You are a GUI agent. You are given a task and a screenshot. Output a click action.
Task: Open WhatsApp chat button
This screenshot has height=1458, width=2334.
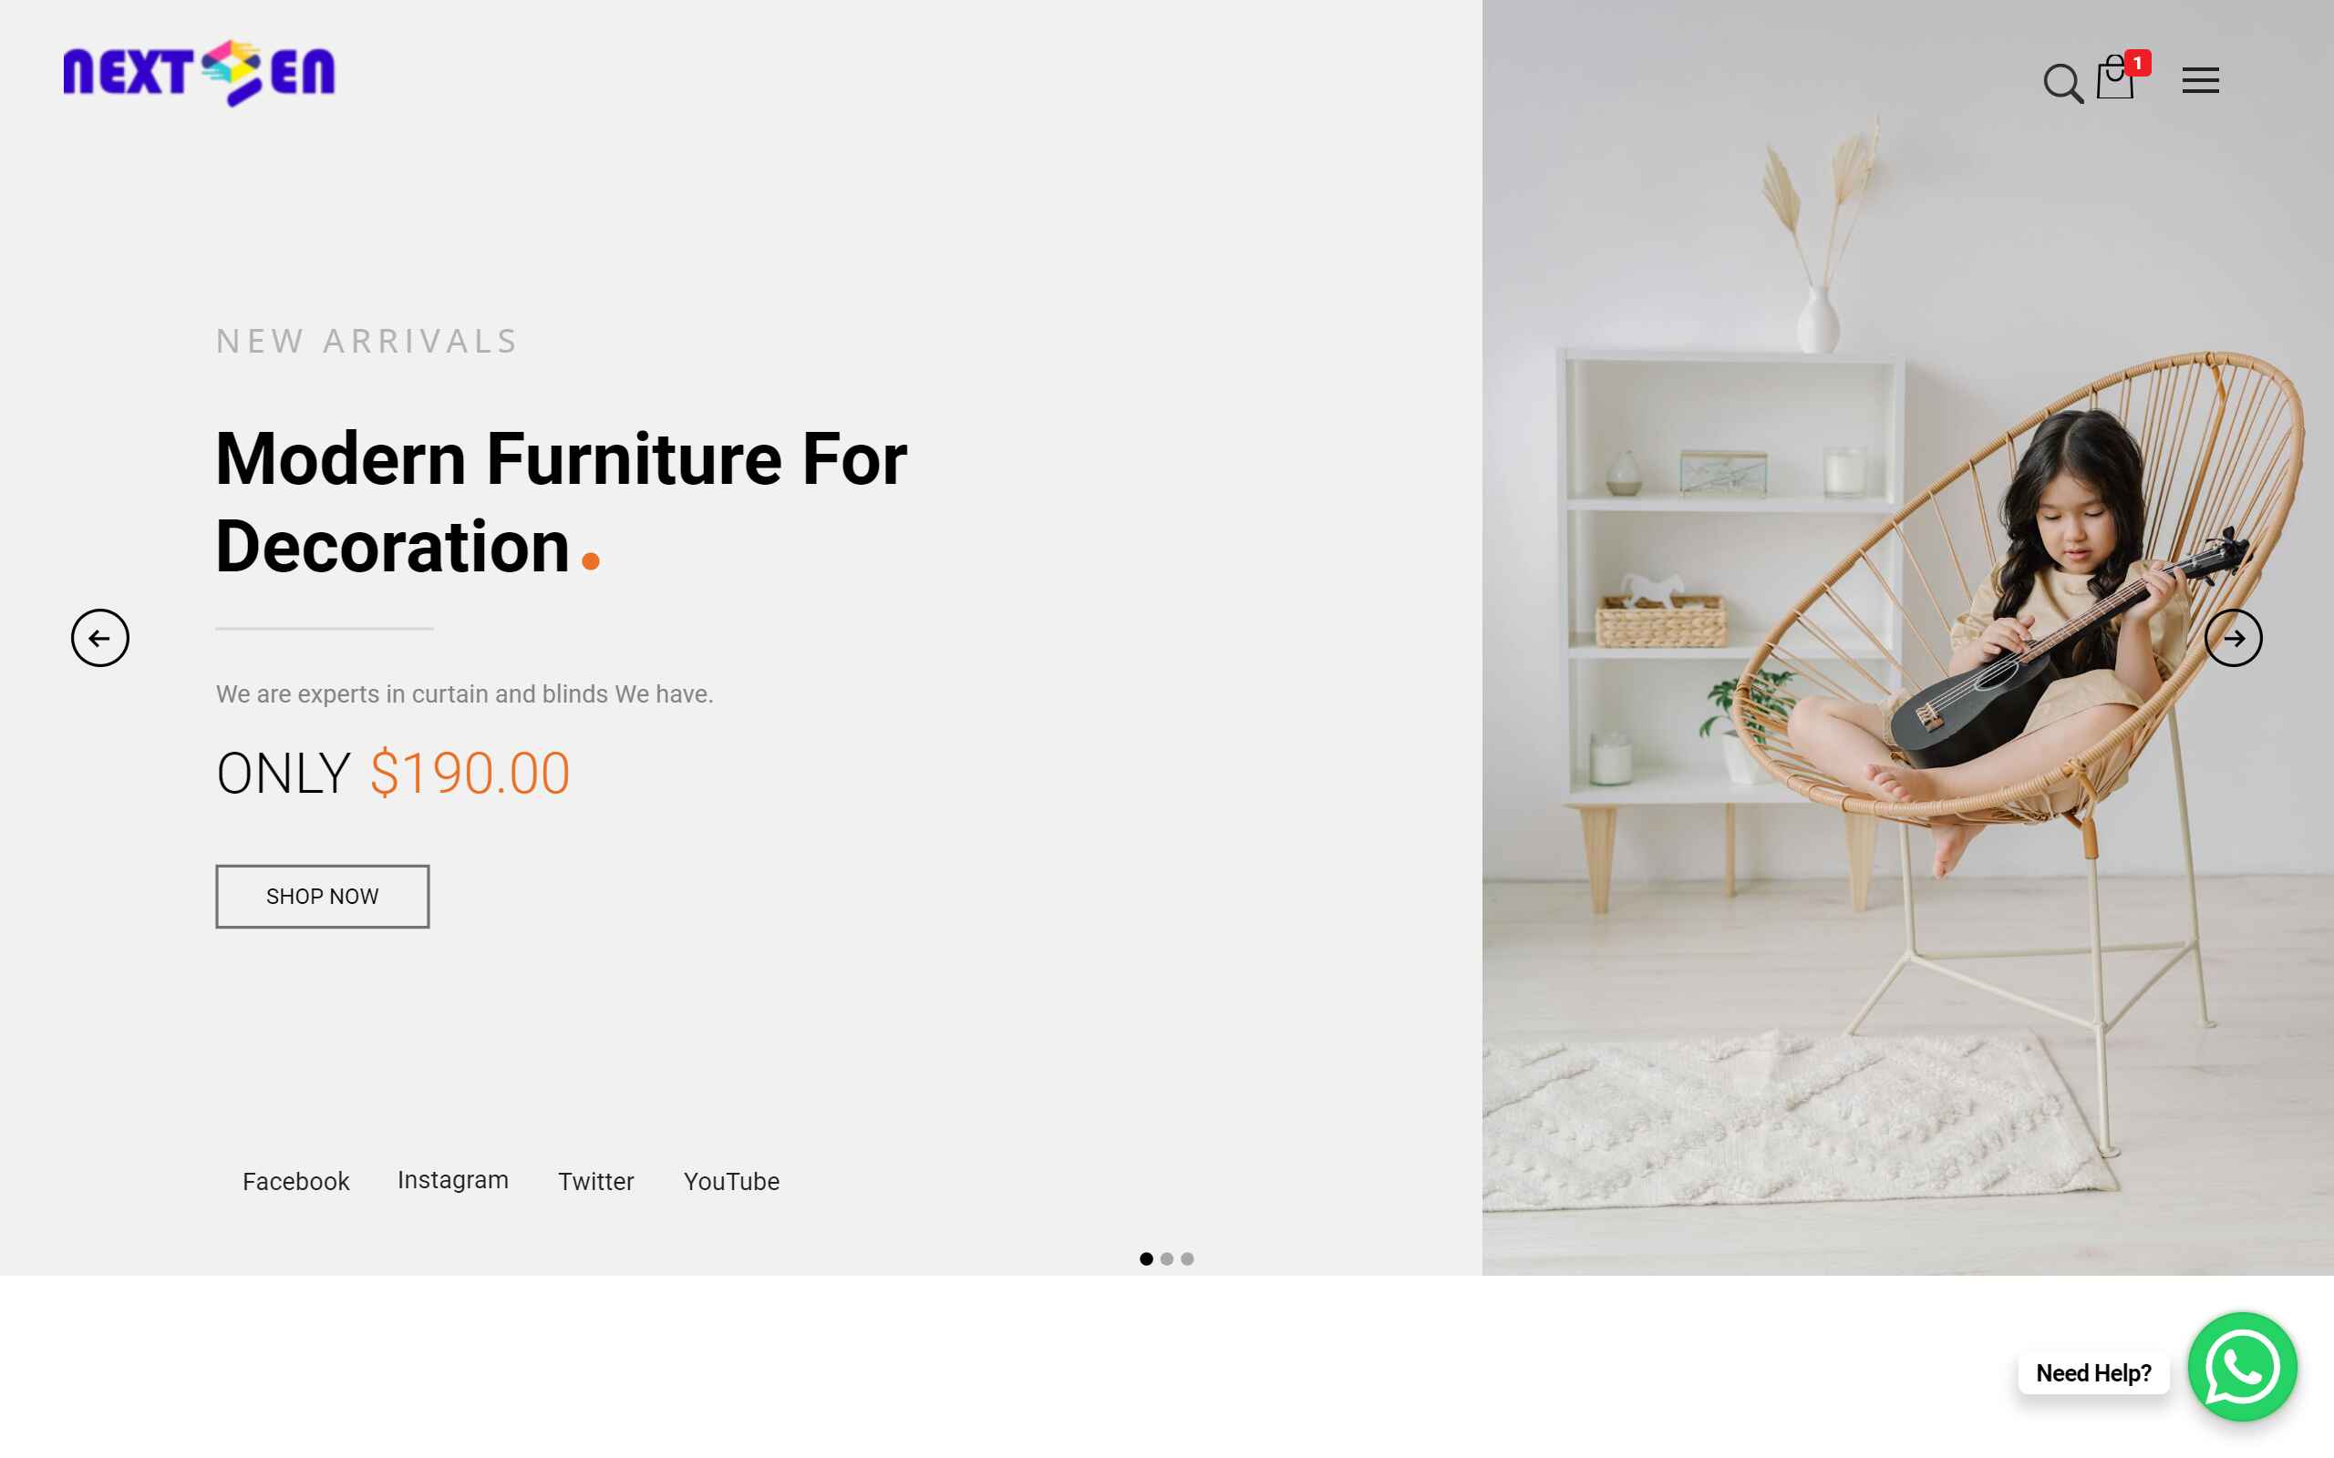click(x=2241, y=1368)
